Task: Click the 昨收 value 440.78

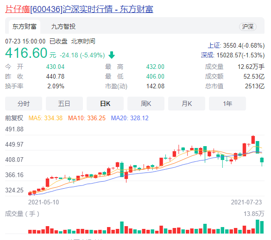Action: [55, 76]
